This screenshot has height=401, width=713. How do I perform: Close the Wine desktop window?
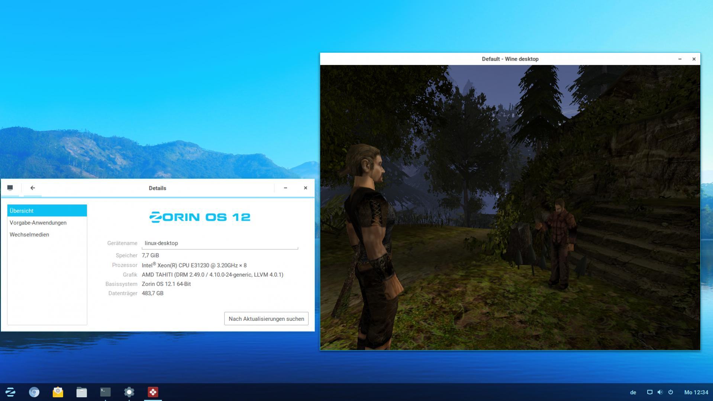pos(694,59)
